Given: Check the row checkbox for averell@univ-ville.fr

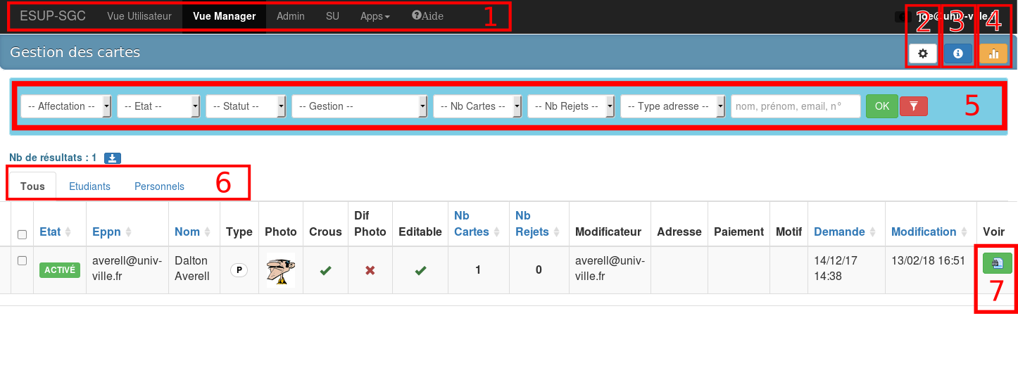Looking at the screenshot, I should [x=22, y=260].
